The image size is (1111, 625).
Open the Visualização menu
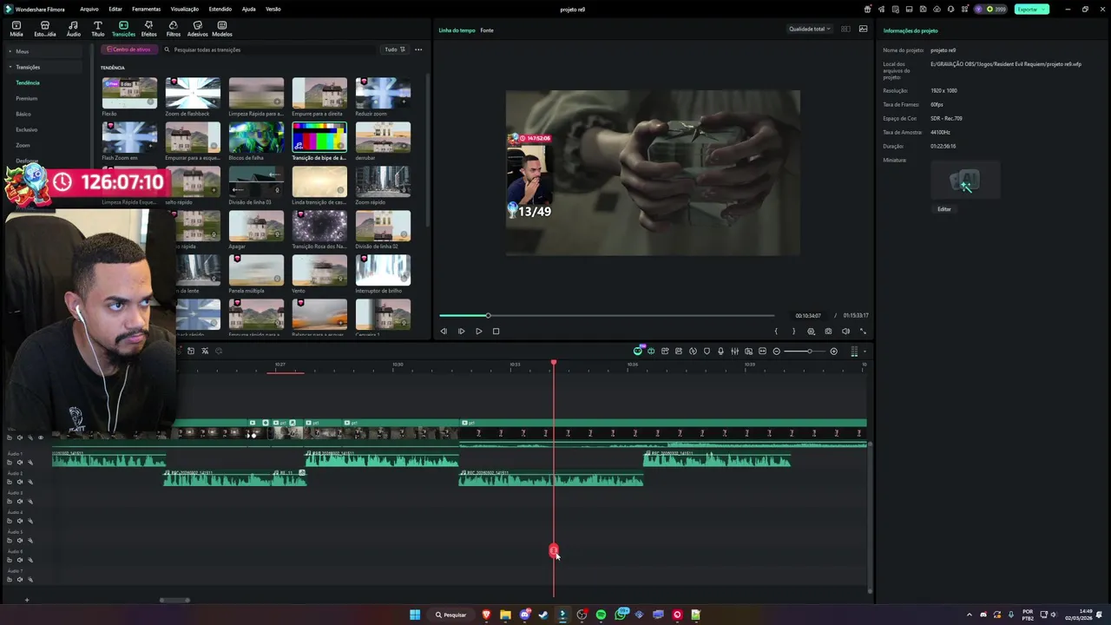click(x=185, y=9)
